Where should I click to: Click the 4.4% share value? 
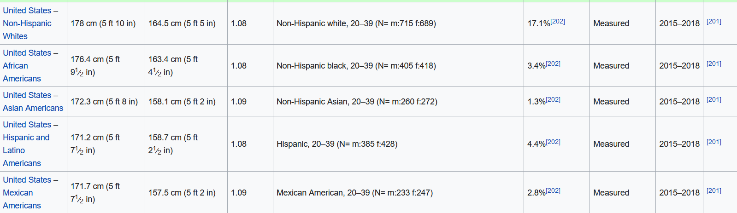click(x=537, y=144)
